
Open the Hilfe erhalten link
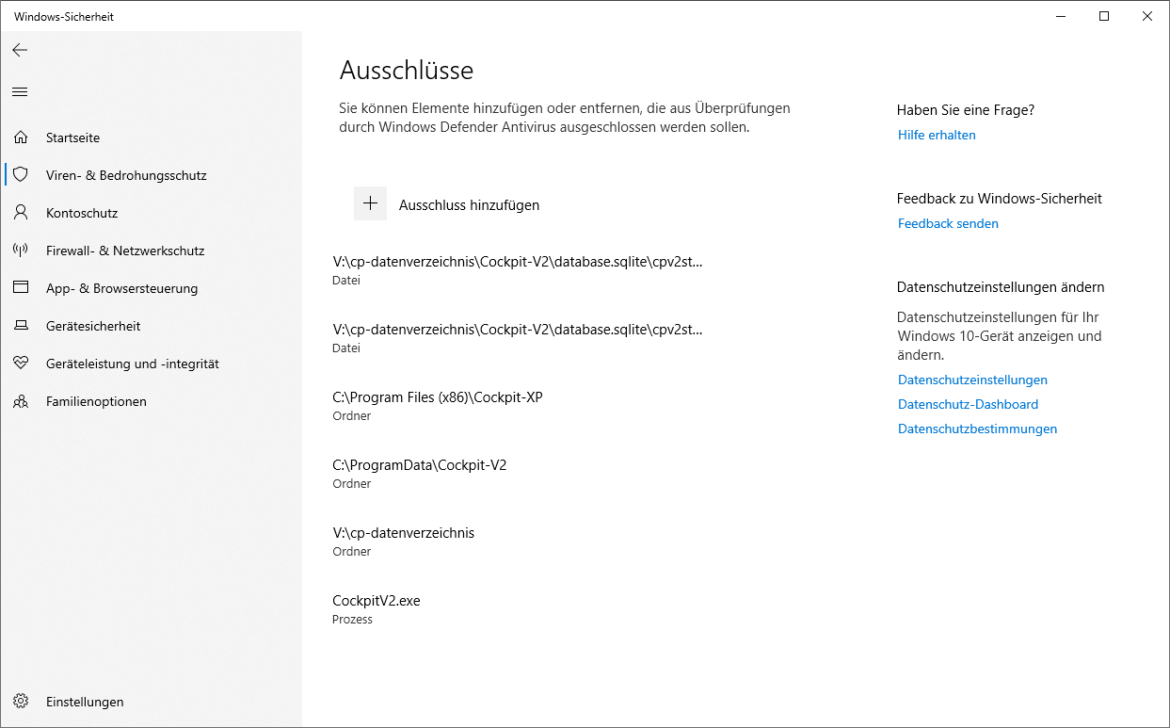tap(937, 135)
